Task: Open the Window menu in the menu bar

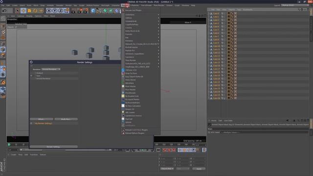Action: pos(185,5)
